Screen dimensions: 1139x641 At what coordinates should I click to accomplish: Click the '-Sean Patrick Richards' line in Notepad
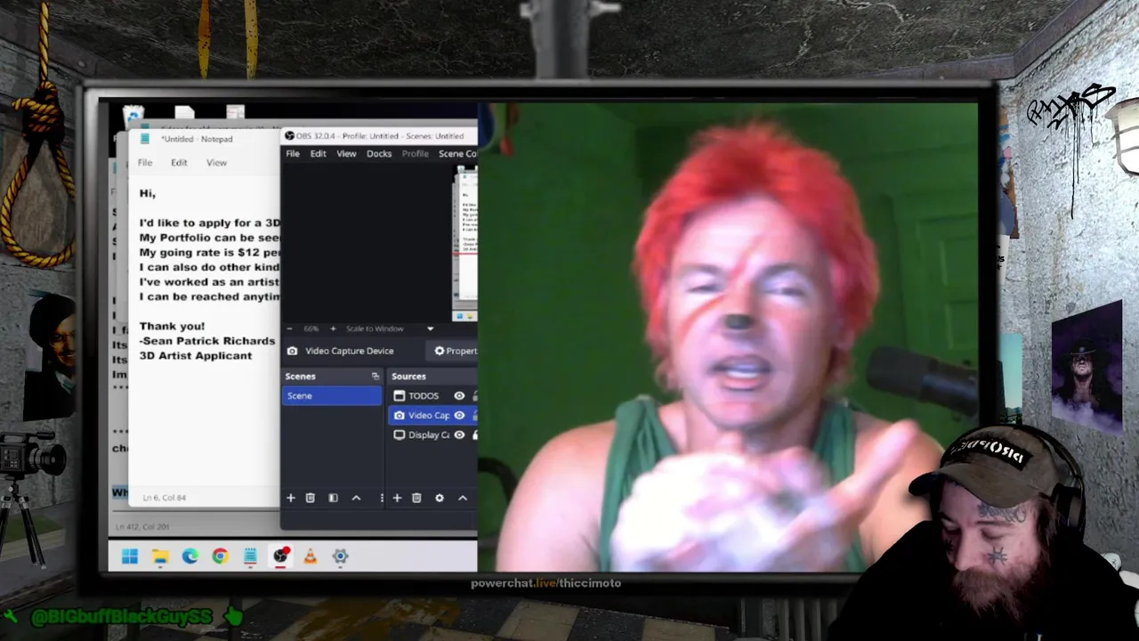click(206, 341)
